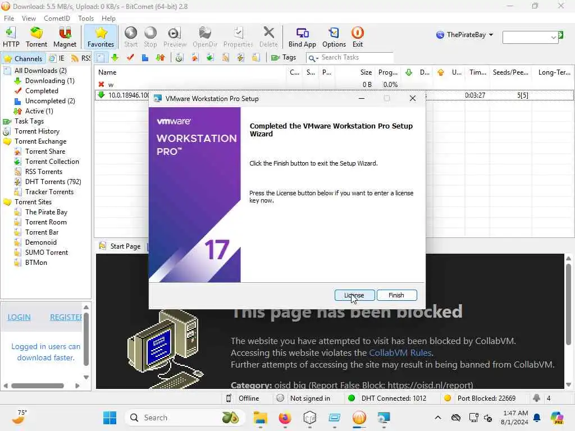Viewport: 575px width, 431px height.
Task: Click the Stop task toolbar icon
Action: pyautogui.click(x=150, y=37)
